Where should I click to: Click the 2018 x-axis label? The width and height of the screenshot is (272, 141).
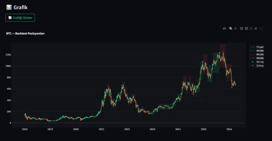point(25,129)
